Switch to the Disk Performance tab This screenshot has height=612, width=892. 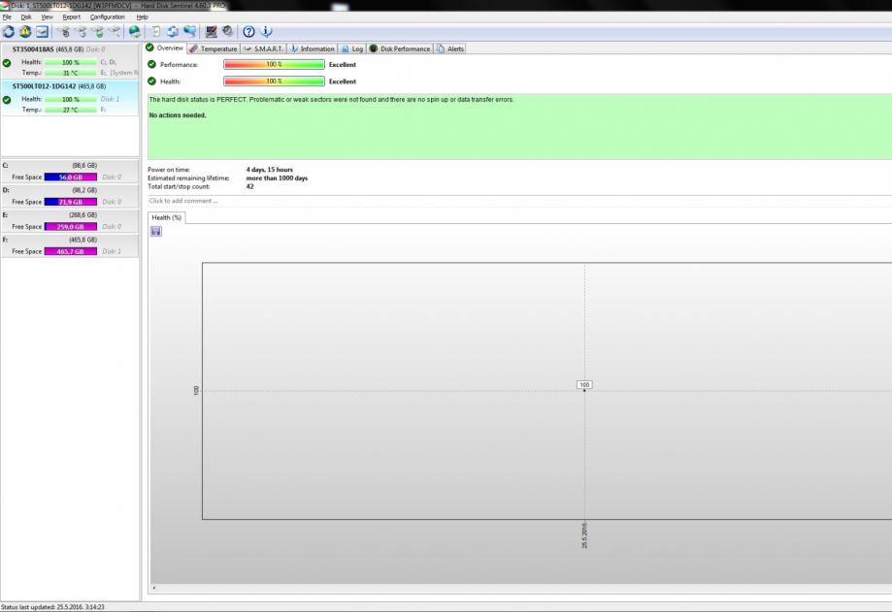coord(400,48)
